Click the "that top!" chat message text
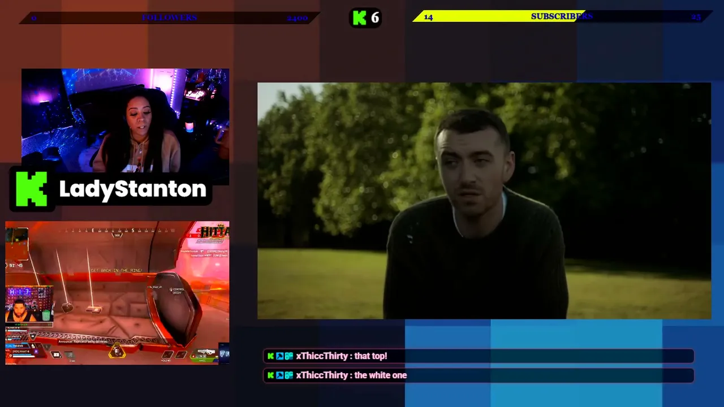The width and height of the screenshot is (724, 407). tap(370, 356)
